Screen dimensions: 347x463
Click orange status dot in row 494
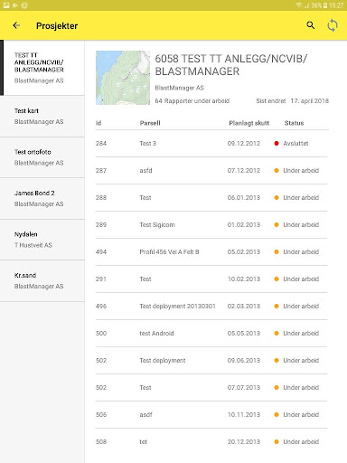277,252
